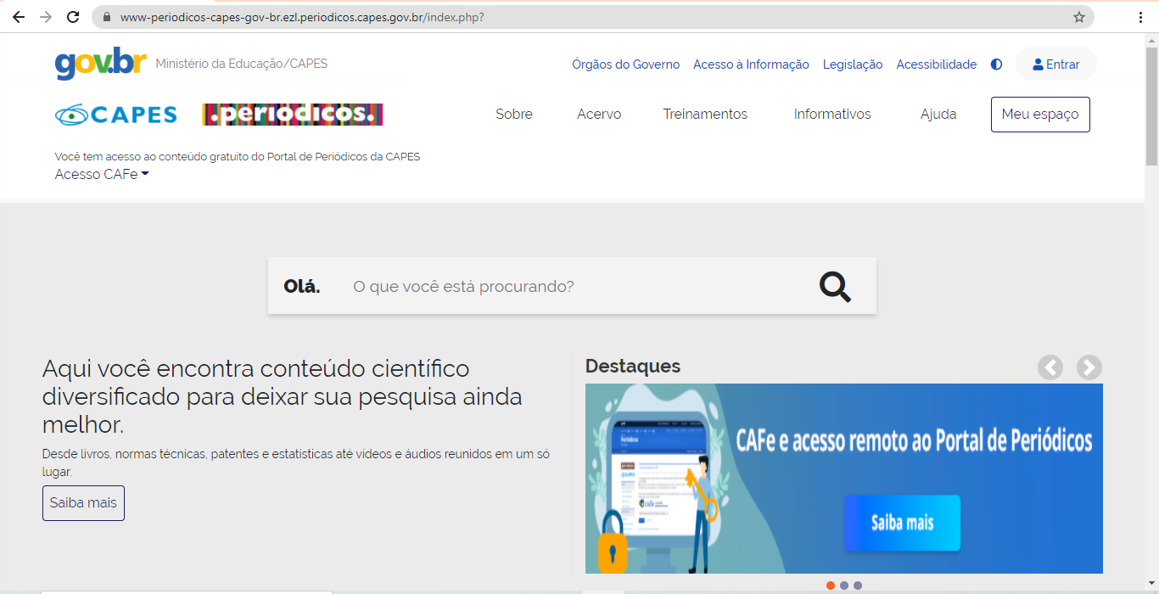The height and width of the screenshot is (594, 1159).
Task: Toggle the high contrast mode icon
Action: pyautogui.click(x=997, y=64)
